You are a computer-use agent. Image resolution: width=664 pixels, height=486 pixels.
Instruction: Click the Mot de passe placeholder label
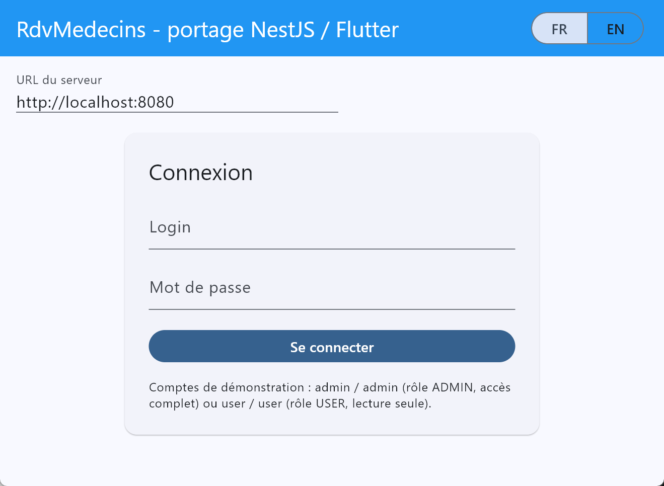pos(200,288)
